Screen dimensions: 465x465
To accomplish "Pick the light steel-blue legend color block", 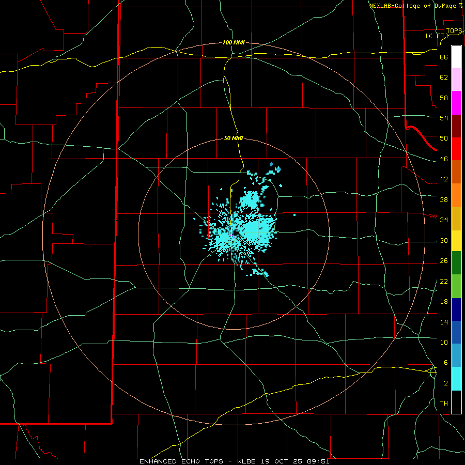I will tap(456, 355).
